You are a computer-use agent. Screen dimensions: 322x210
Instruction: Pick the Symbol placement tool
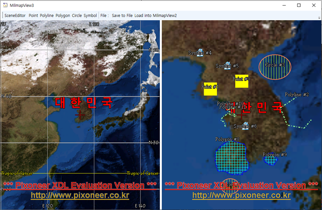point(90,16)
